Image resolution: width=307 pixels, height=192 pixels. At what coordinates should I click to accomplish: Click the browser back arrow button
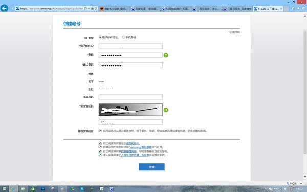click(4, 8)
